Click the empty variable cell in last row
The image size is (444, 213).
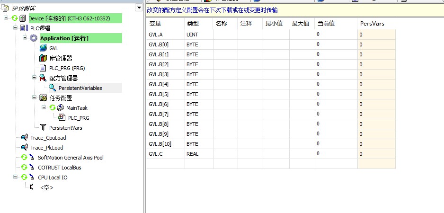tap(166, 164)
